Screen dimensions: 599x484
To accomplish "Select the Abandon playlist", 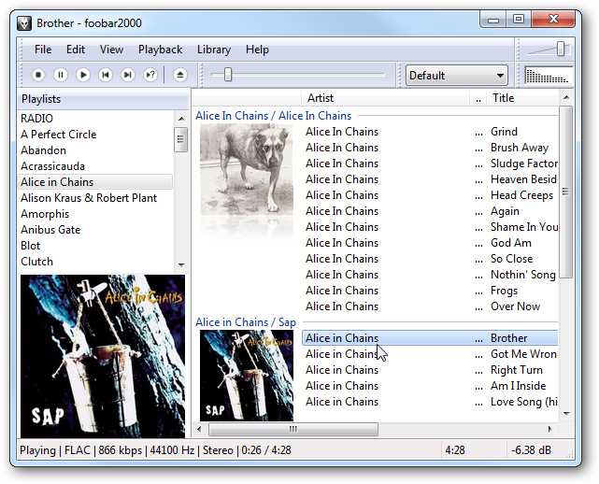I will pyautogui.click(x=95, y=150).
